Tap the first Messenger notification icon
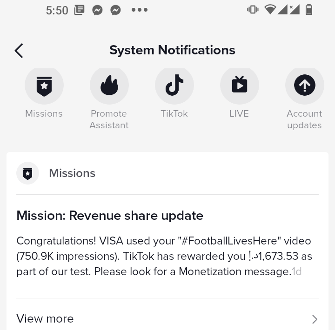335x330 pixels. point(97,10)
